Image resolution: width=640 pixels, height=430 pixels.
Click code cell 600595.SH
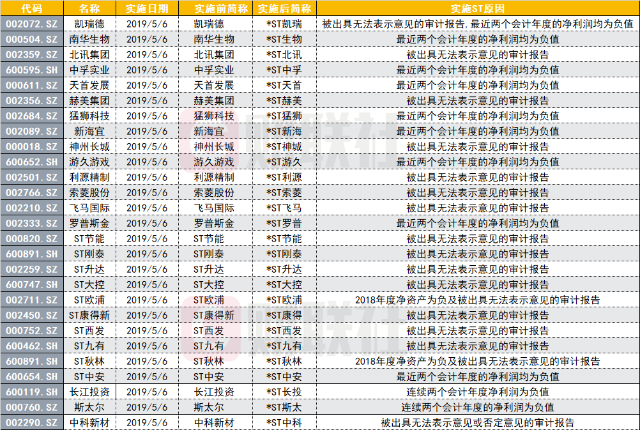[x=32, y=70]
